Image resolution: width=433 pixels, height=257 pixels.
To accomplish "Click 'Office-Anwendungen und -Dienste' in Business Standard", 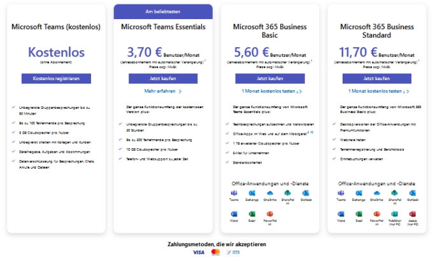I will (x=377, y=184).
